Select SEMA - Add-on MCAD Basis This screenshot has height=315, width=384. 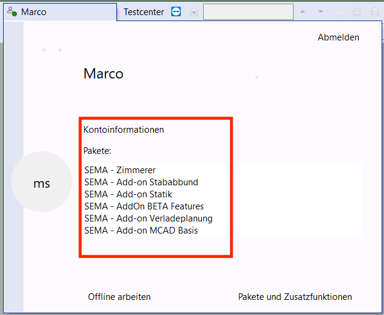[x=141, y=230]
